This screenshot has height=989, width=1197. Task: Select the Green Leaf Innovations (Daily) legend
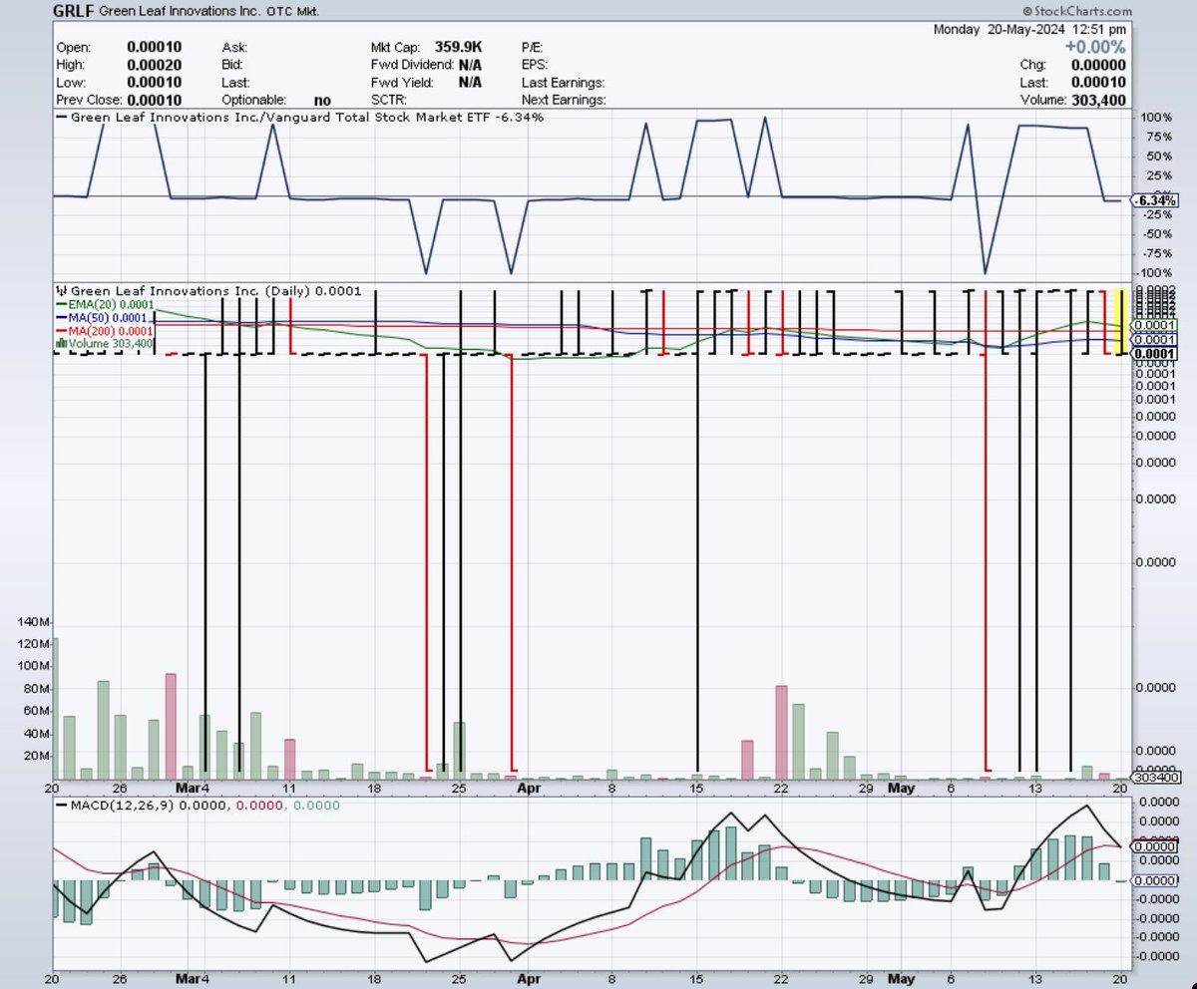point(208,292)
